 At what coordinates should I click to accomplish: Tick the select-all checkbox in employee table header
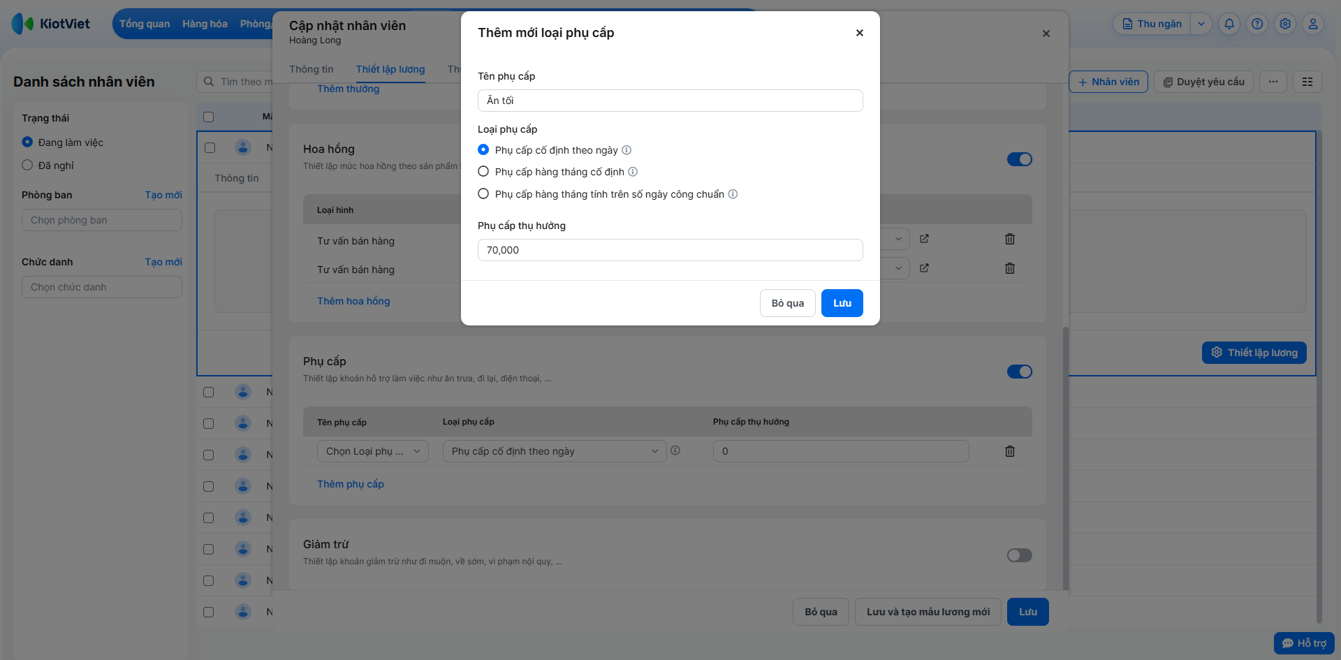208,117
